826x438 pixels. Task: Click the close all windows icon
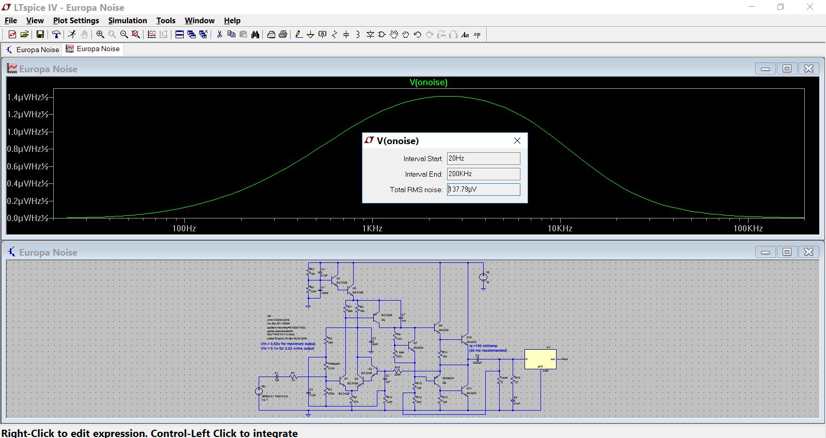[x=203, y=35]
